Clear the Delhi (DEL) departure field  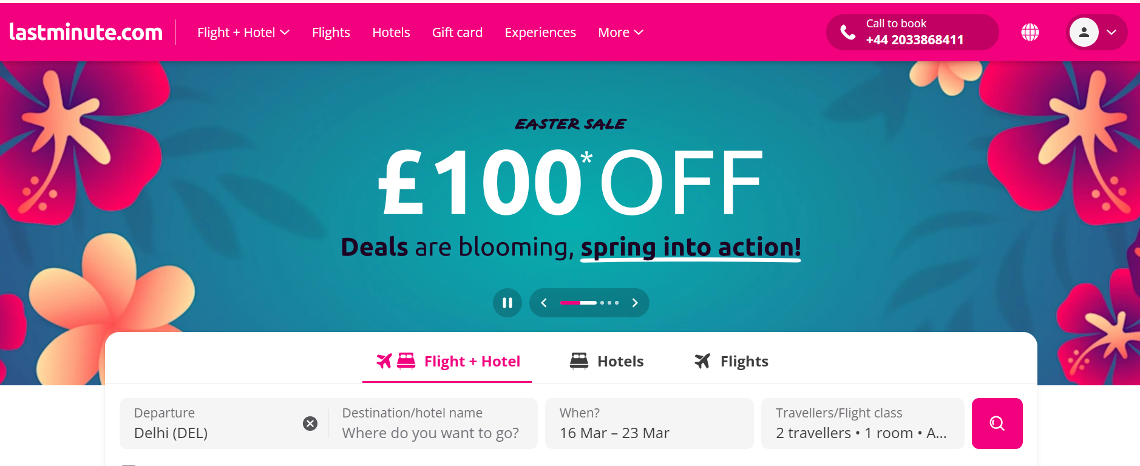(x=310, y=424)
